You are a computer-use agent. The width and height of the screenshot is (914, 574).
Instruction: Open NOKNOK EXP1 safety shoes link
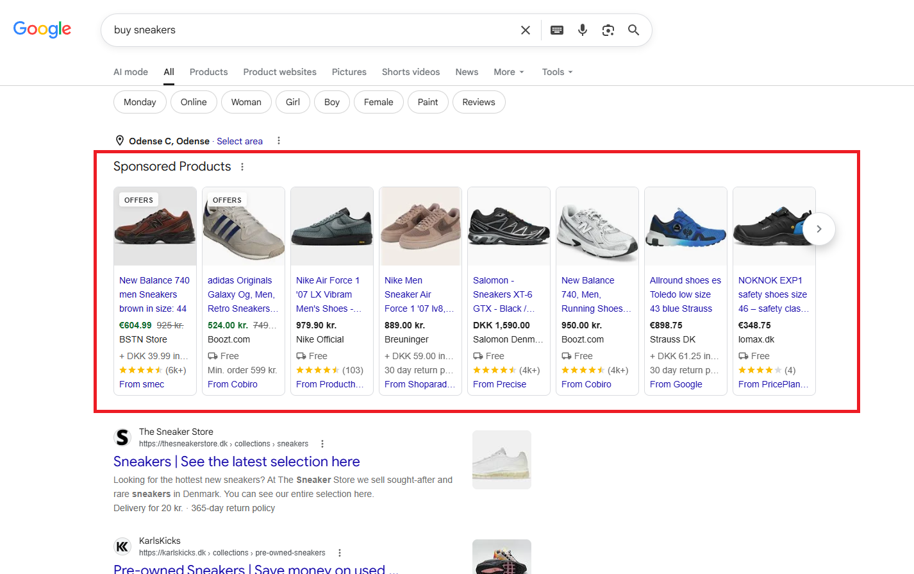(774, 294)
